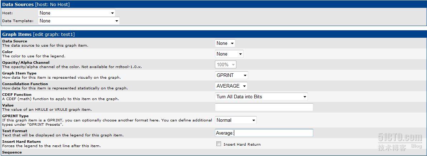Open the Opacity/Alpha Channel 100% dropdown
Screen dimensions: 427x156
(226, 64)
